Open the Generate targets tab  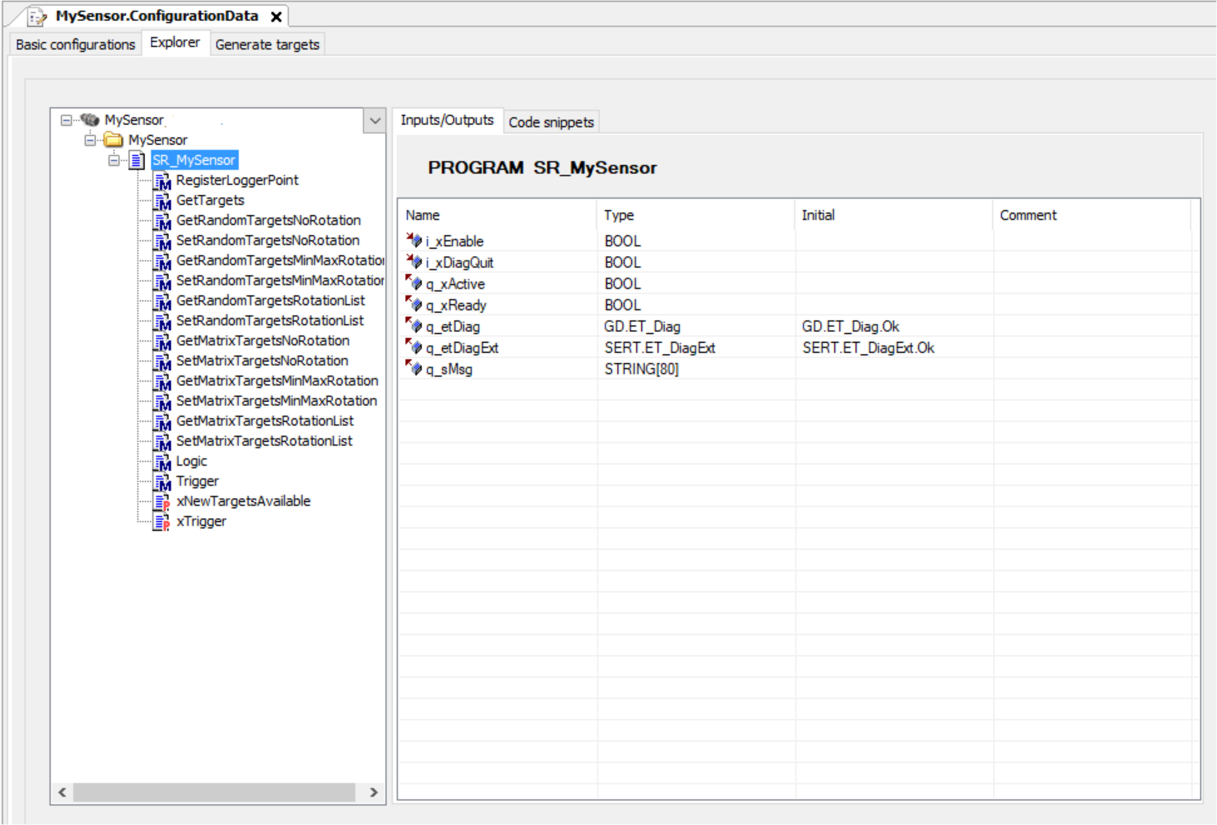click(x=267, y=45)
